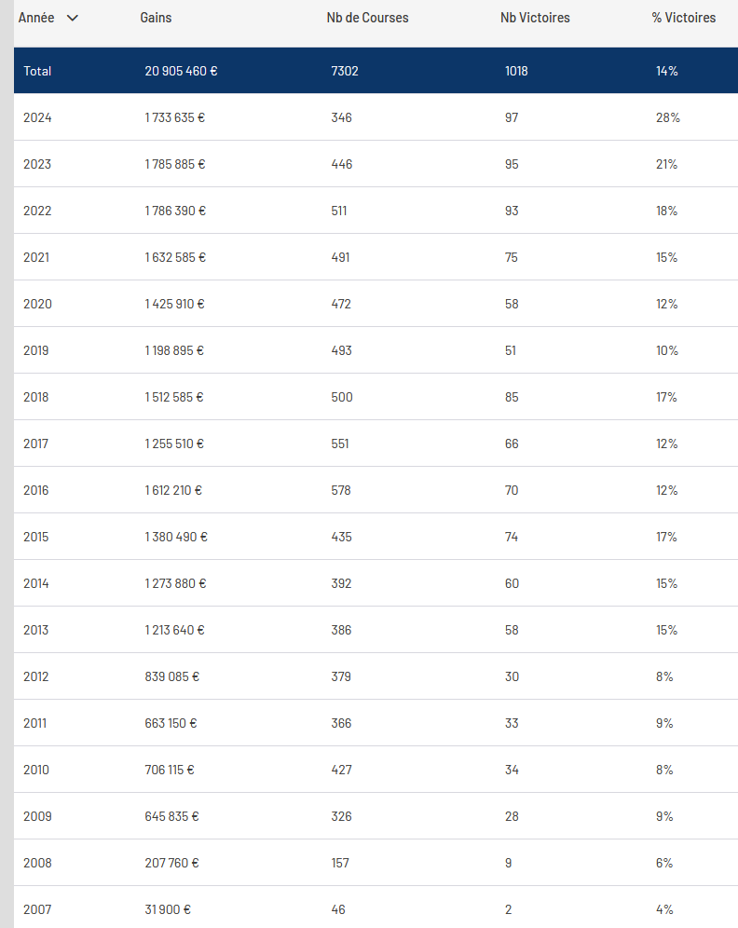Viewport: 738px width, 928px height.
Task: Sort by % Victoires column header
Action: 684,18
